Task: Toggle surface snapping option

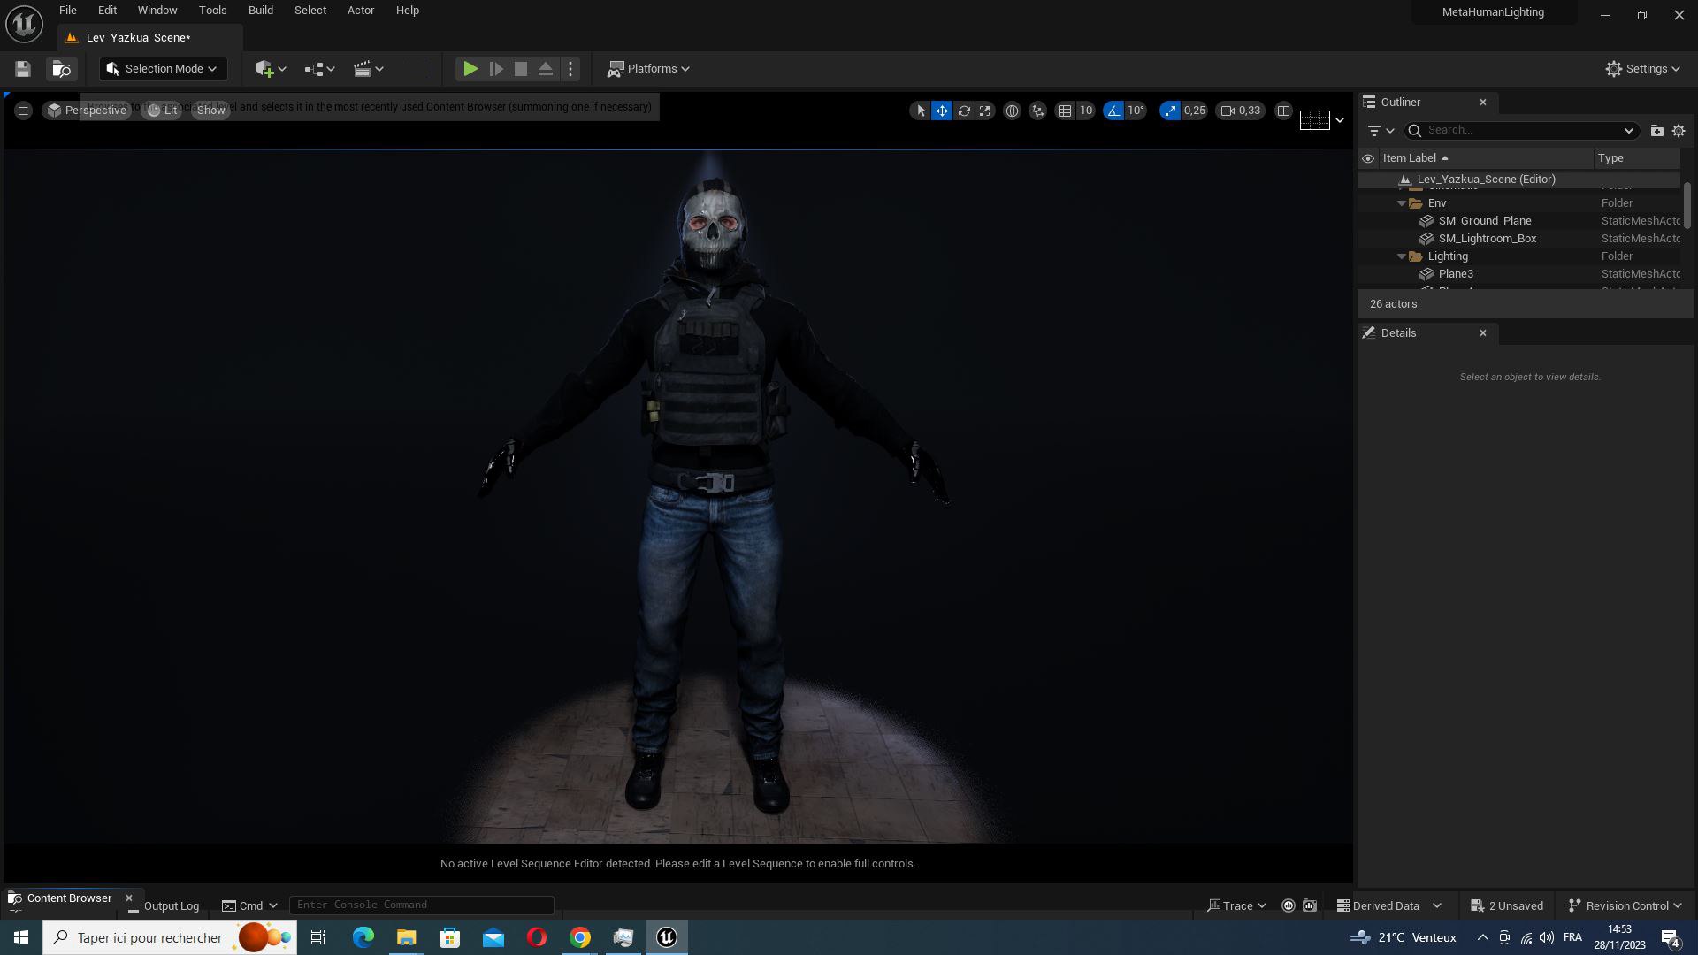Action: click(x=1037, y=111)
